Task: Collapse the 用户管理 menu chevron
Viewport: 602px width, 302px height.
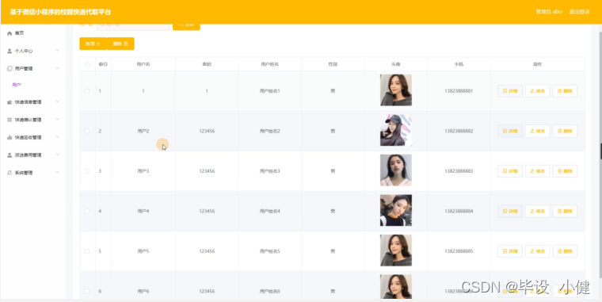Action: (57, 68)
